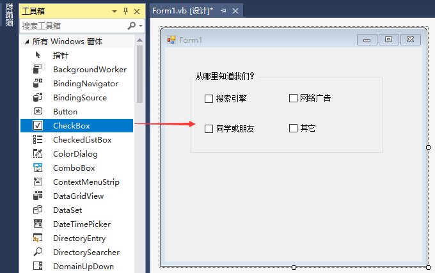The height and width of the screenshot is (273, 435).
Task: Click the form's right-edge resize handle
Action: click(429, 147)
